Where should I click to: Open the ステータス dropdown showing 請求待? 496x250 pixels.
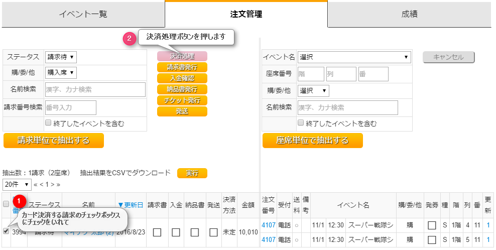(x=61, y=57)
